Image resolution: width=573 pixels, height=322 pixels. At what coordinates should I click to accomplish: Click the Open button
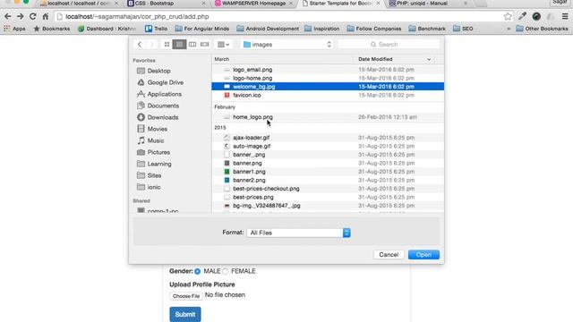coord(423,254)
